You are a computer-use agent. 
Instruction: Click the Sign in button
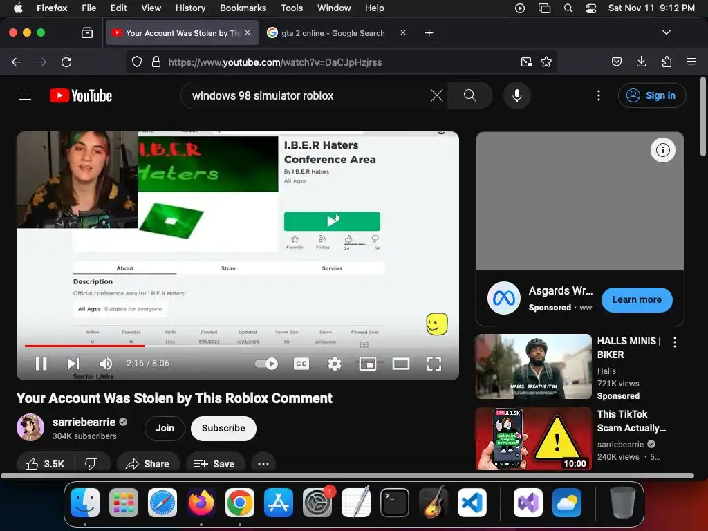pyautogui.click(x=652, y=95)
